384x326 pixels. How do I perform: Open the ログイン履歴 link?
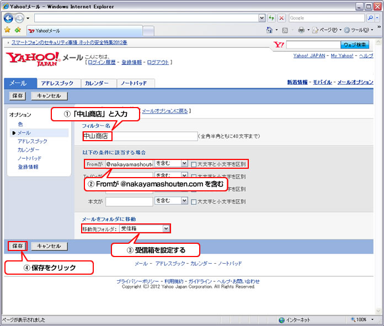pyautogui.click(x=102, y=62)
